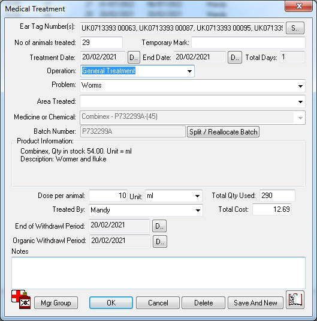
Task: Click the No of animals treated field
Action: pyautogui.click(x=101, y=43)
